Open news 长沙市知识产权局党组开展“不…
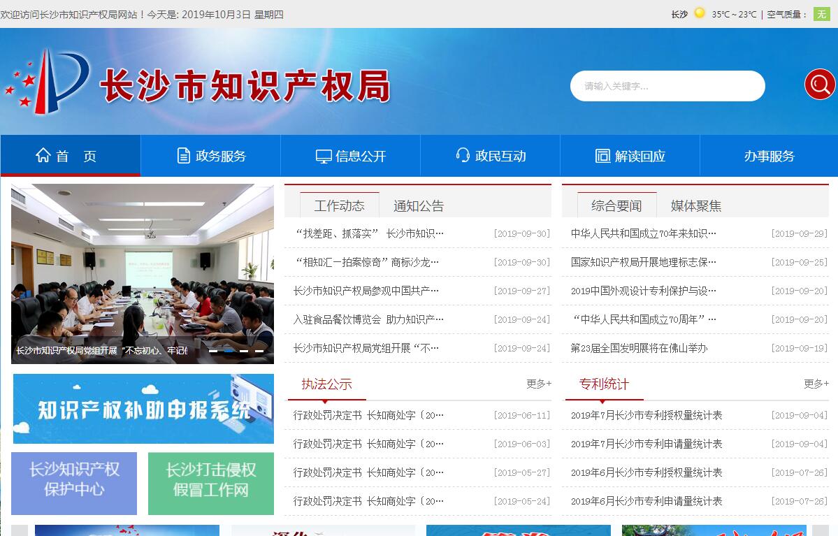This screenshot has width=838, height=536. (x=366, y=349)
